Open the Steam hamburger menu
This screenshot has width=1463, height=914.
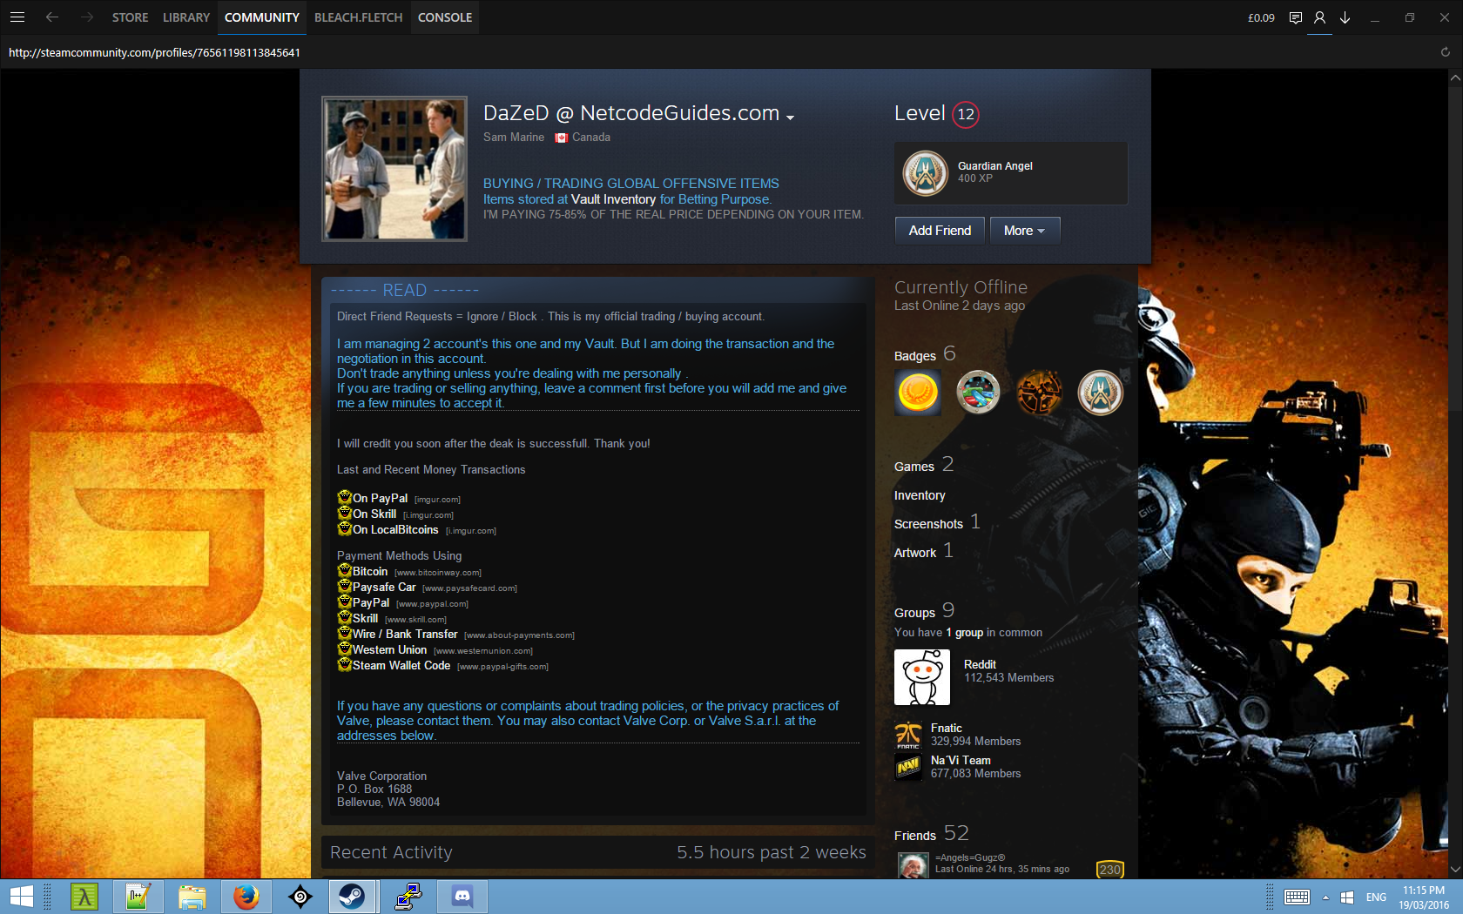tap(17, 17)
